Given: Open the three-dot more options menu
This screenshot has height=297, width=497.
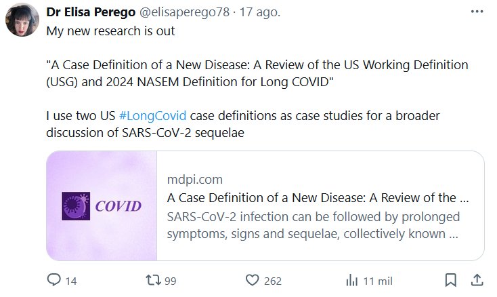Looking at the screenshot, I should pos(477,13).
